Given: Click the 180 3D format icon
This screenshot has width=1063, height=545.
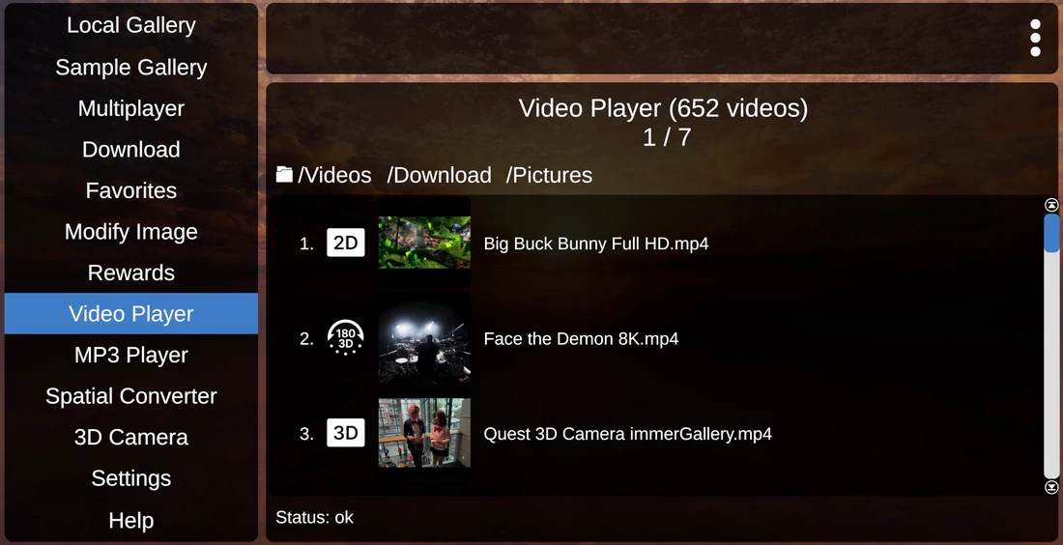Looking at the screenshot, I should click(346, 337).
